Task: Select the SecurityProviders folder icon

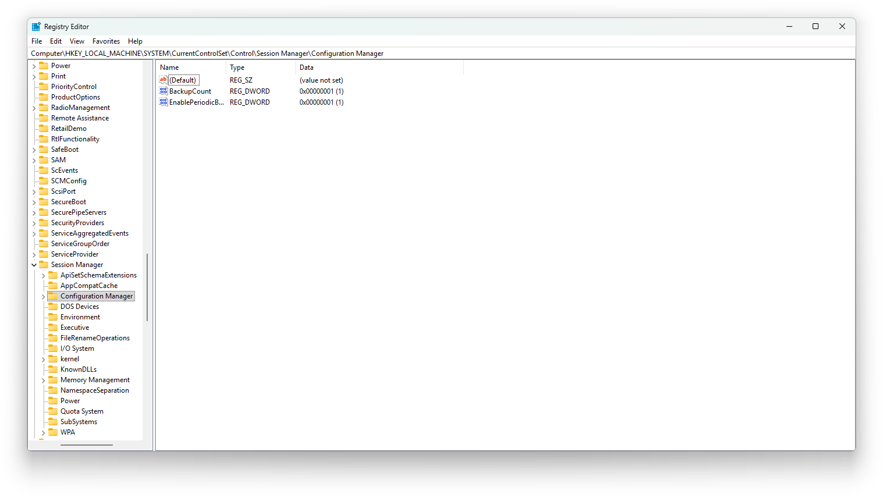Action: [x=44, y=222]
